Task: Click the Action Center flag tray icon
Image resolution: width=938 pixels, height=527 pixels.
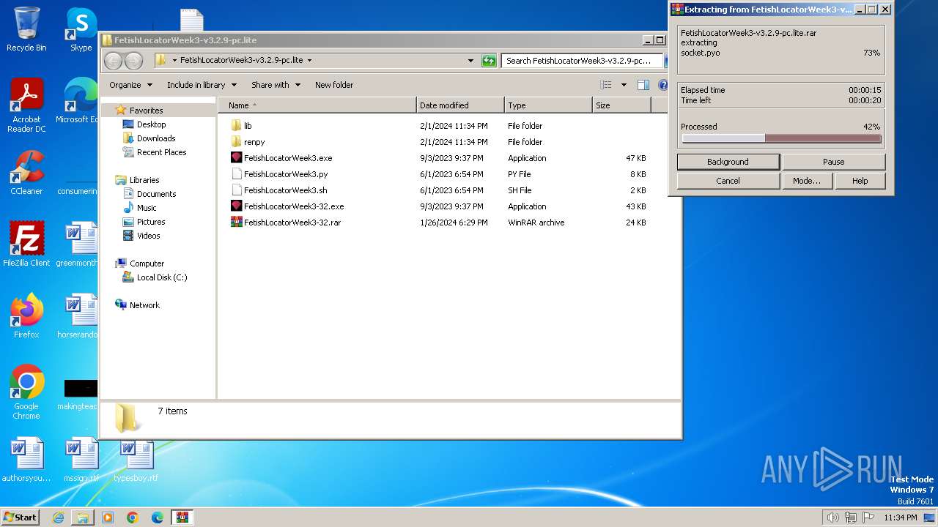Action: tap(868, 517)
